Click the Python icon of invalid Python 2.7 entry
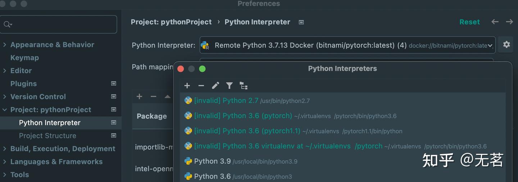Viewport: 518px width, 182px height. click(188, 101)
